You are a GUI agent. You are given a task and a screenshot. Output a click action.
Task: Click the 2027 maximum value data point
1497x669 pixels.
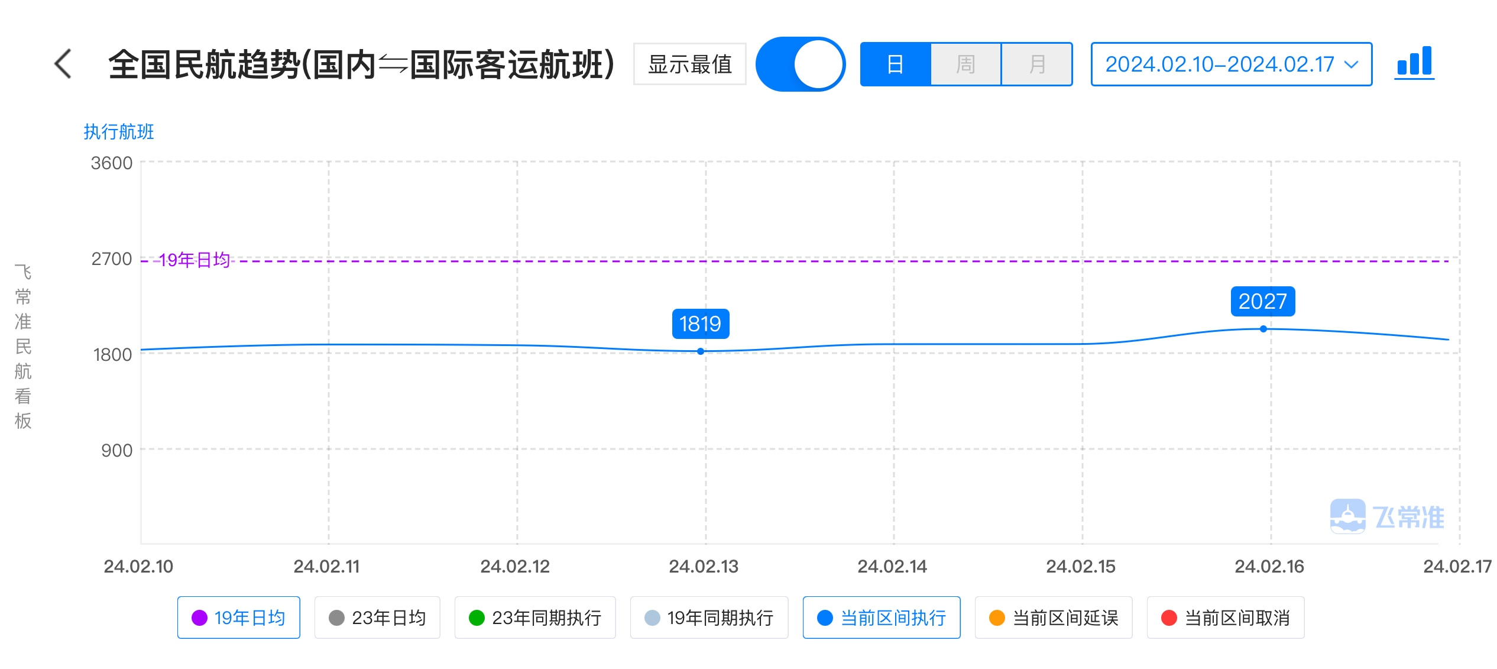(x=1263, y=329)
